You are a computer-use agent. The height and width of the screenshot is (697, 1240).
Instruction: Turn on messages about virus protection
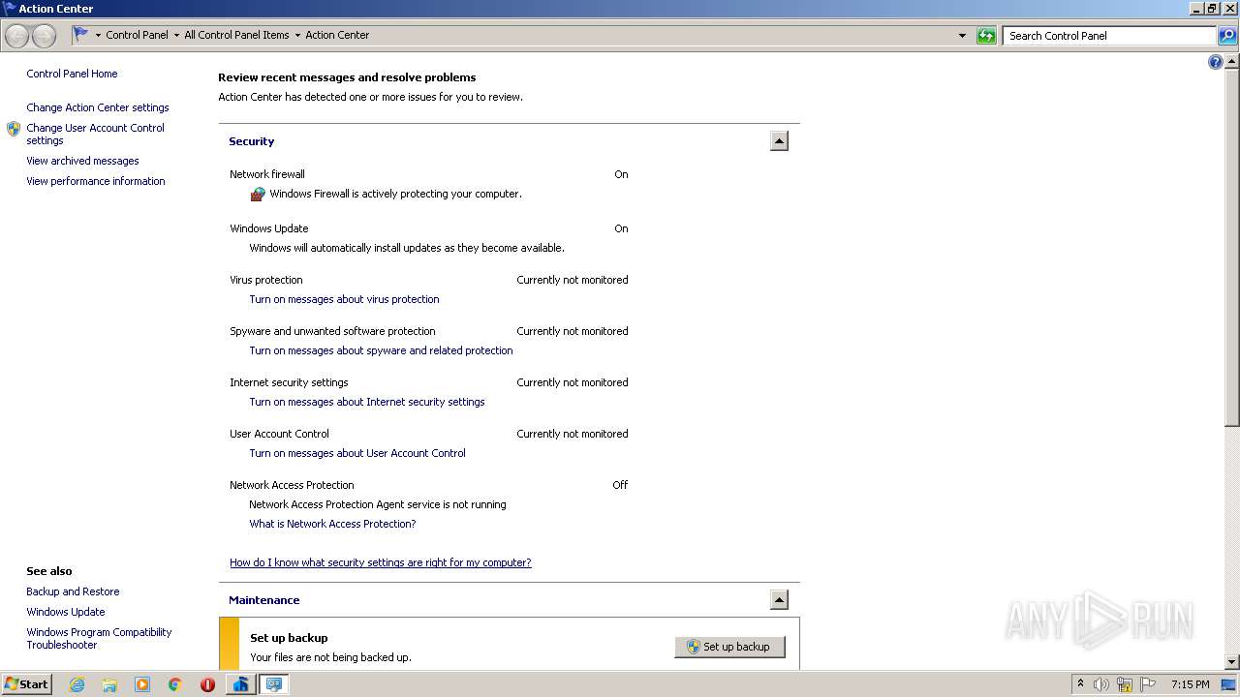click(344, 299)
